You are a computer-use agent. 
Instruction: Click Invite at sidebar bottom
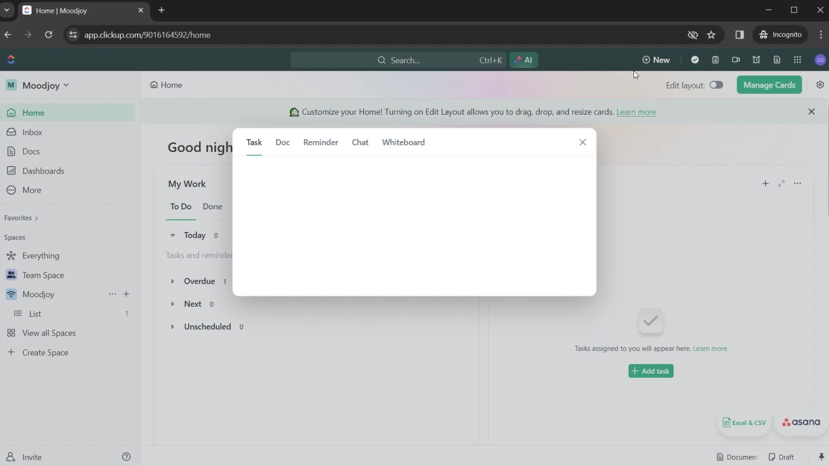coord(24,457)
